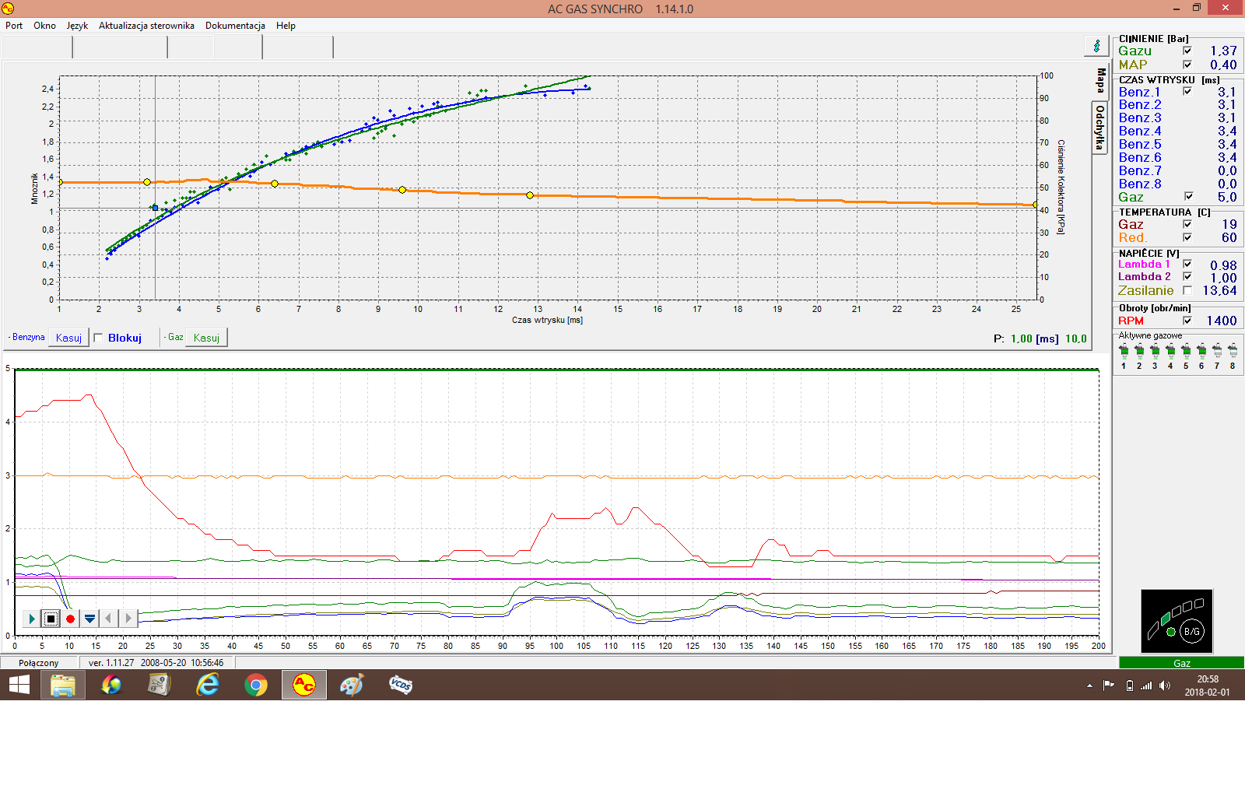Viewport: 1245px width, 803px height.
Task: Click Kasuj button next to Benzyna
Action: [68, 338]
